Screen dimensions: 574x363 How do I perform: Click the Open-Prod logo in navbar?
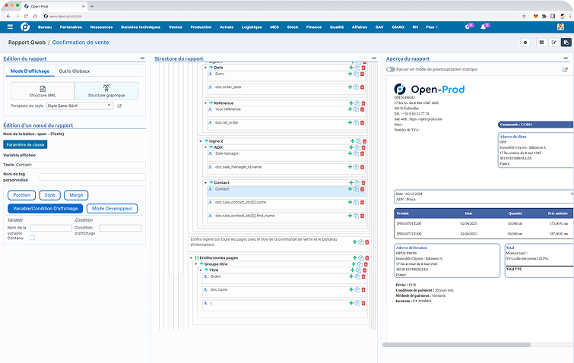(x=25, y=27)
